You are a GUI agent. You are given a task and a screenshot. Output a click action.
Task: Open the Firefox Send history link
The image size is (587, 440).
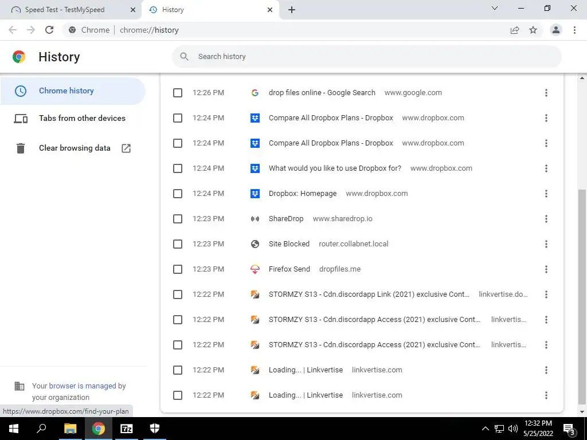(289, 269)
